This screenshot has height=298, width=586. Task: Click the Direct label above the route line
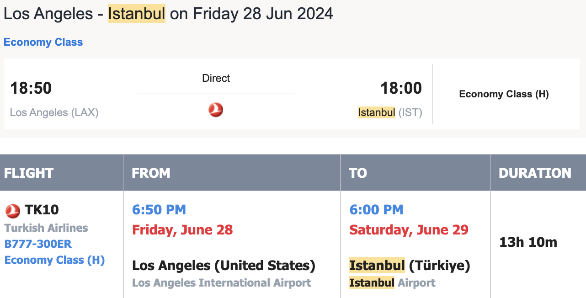pos(216,78)
